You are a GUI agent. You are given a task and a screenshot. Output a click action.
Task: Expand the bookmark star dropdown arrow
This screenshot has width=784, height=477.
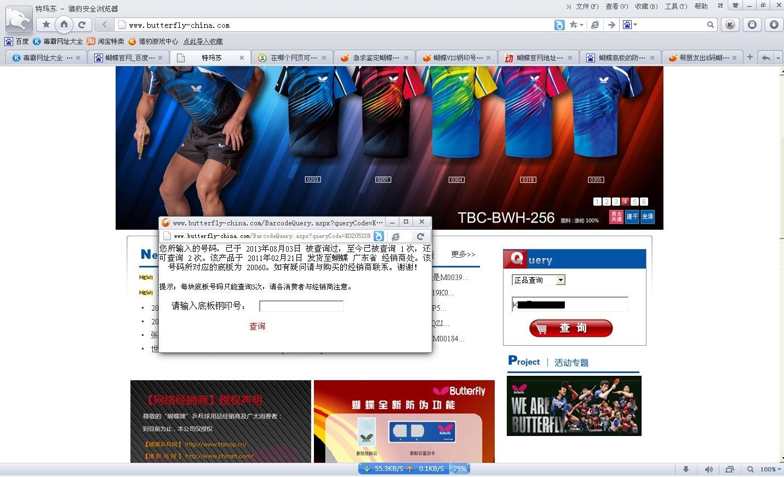(581, 25)
